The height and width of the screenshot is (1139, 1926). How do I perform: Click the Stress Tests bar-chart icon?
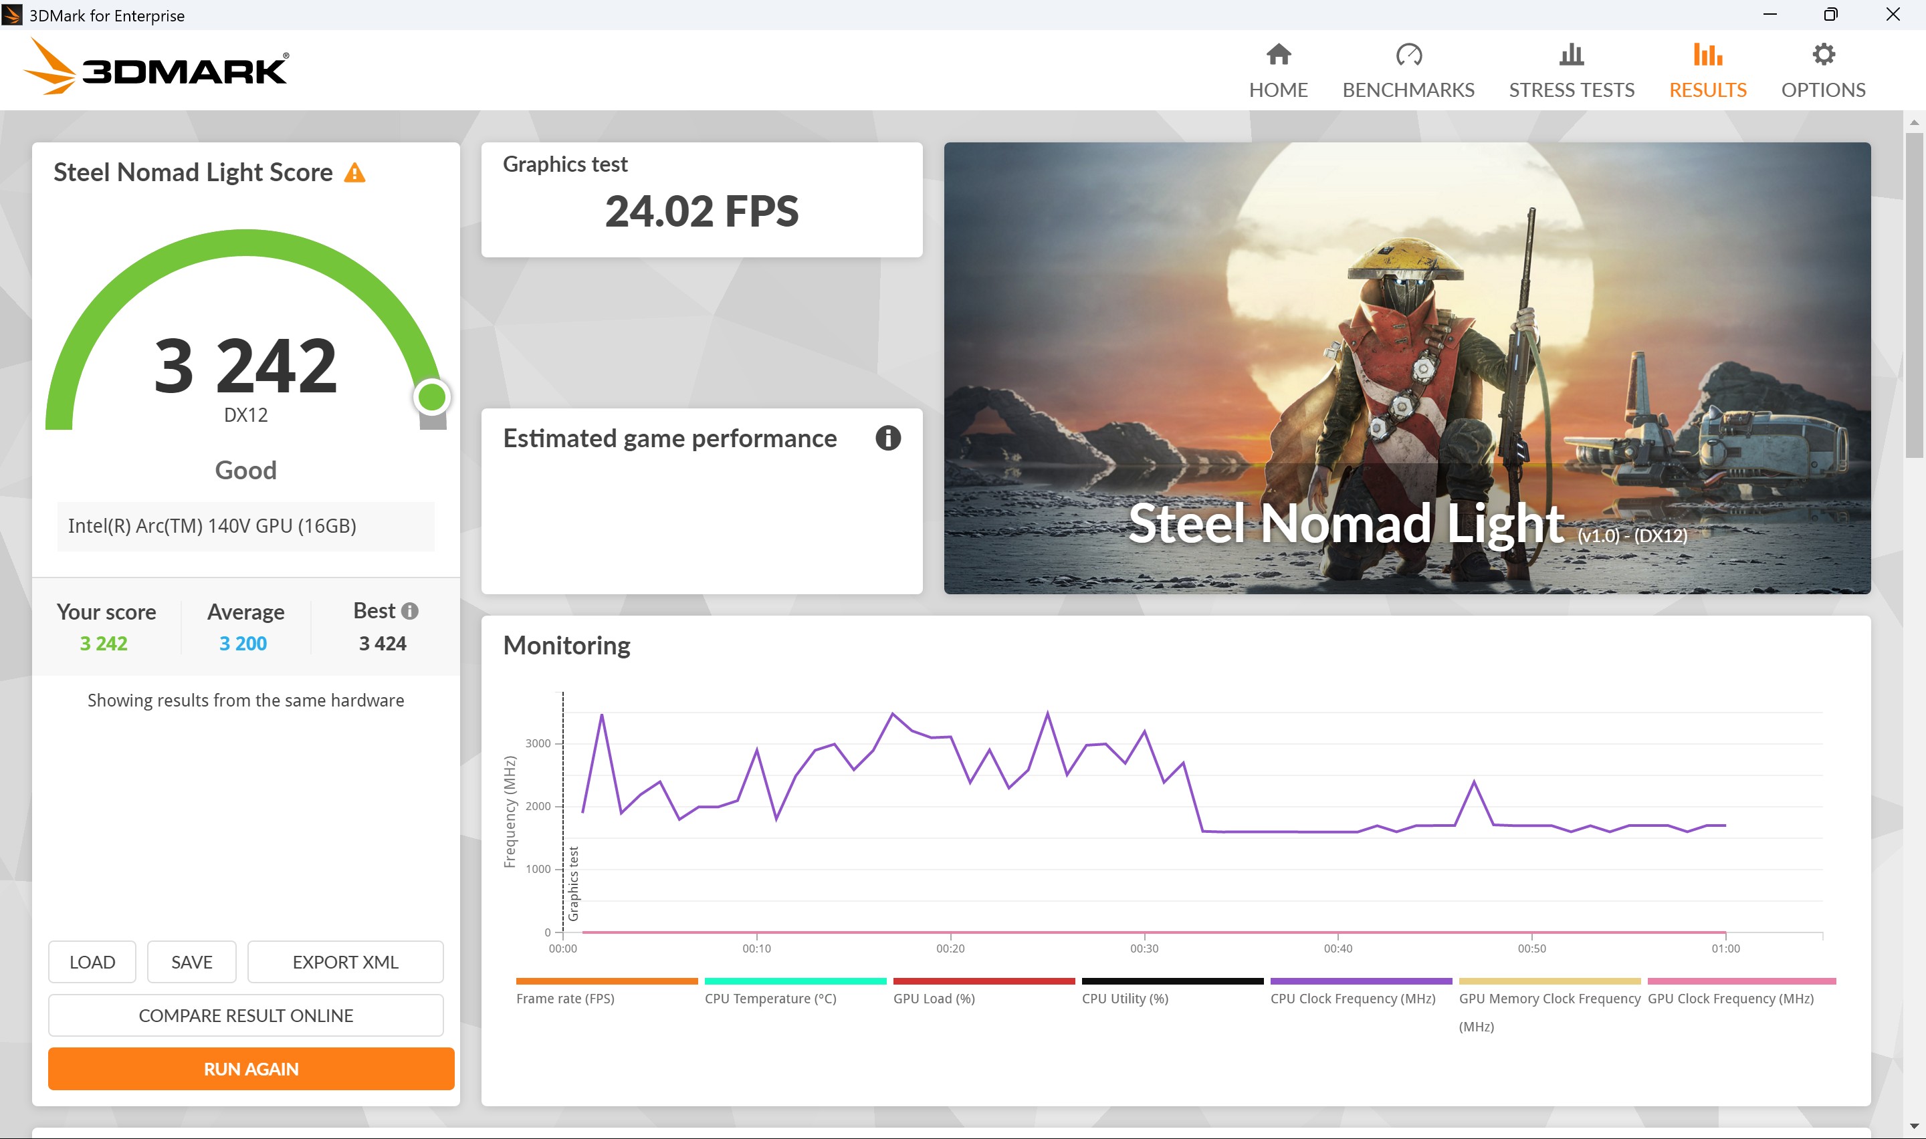pyautogui.click(x=1571, y=55)
